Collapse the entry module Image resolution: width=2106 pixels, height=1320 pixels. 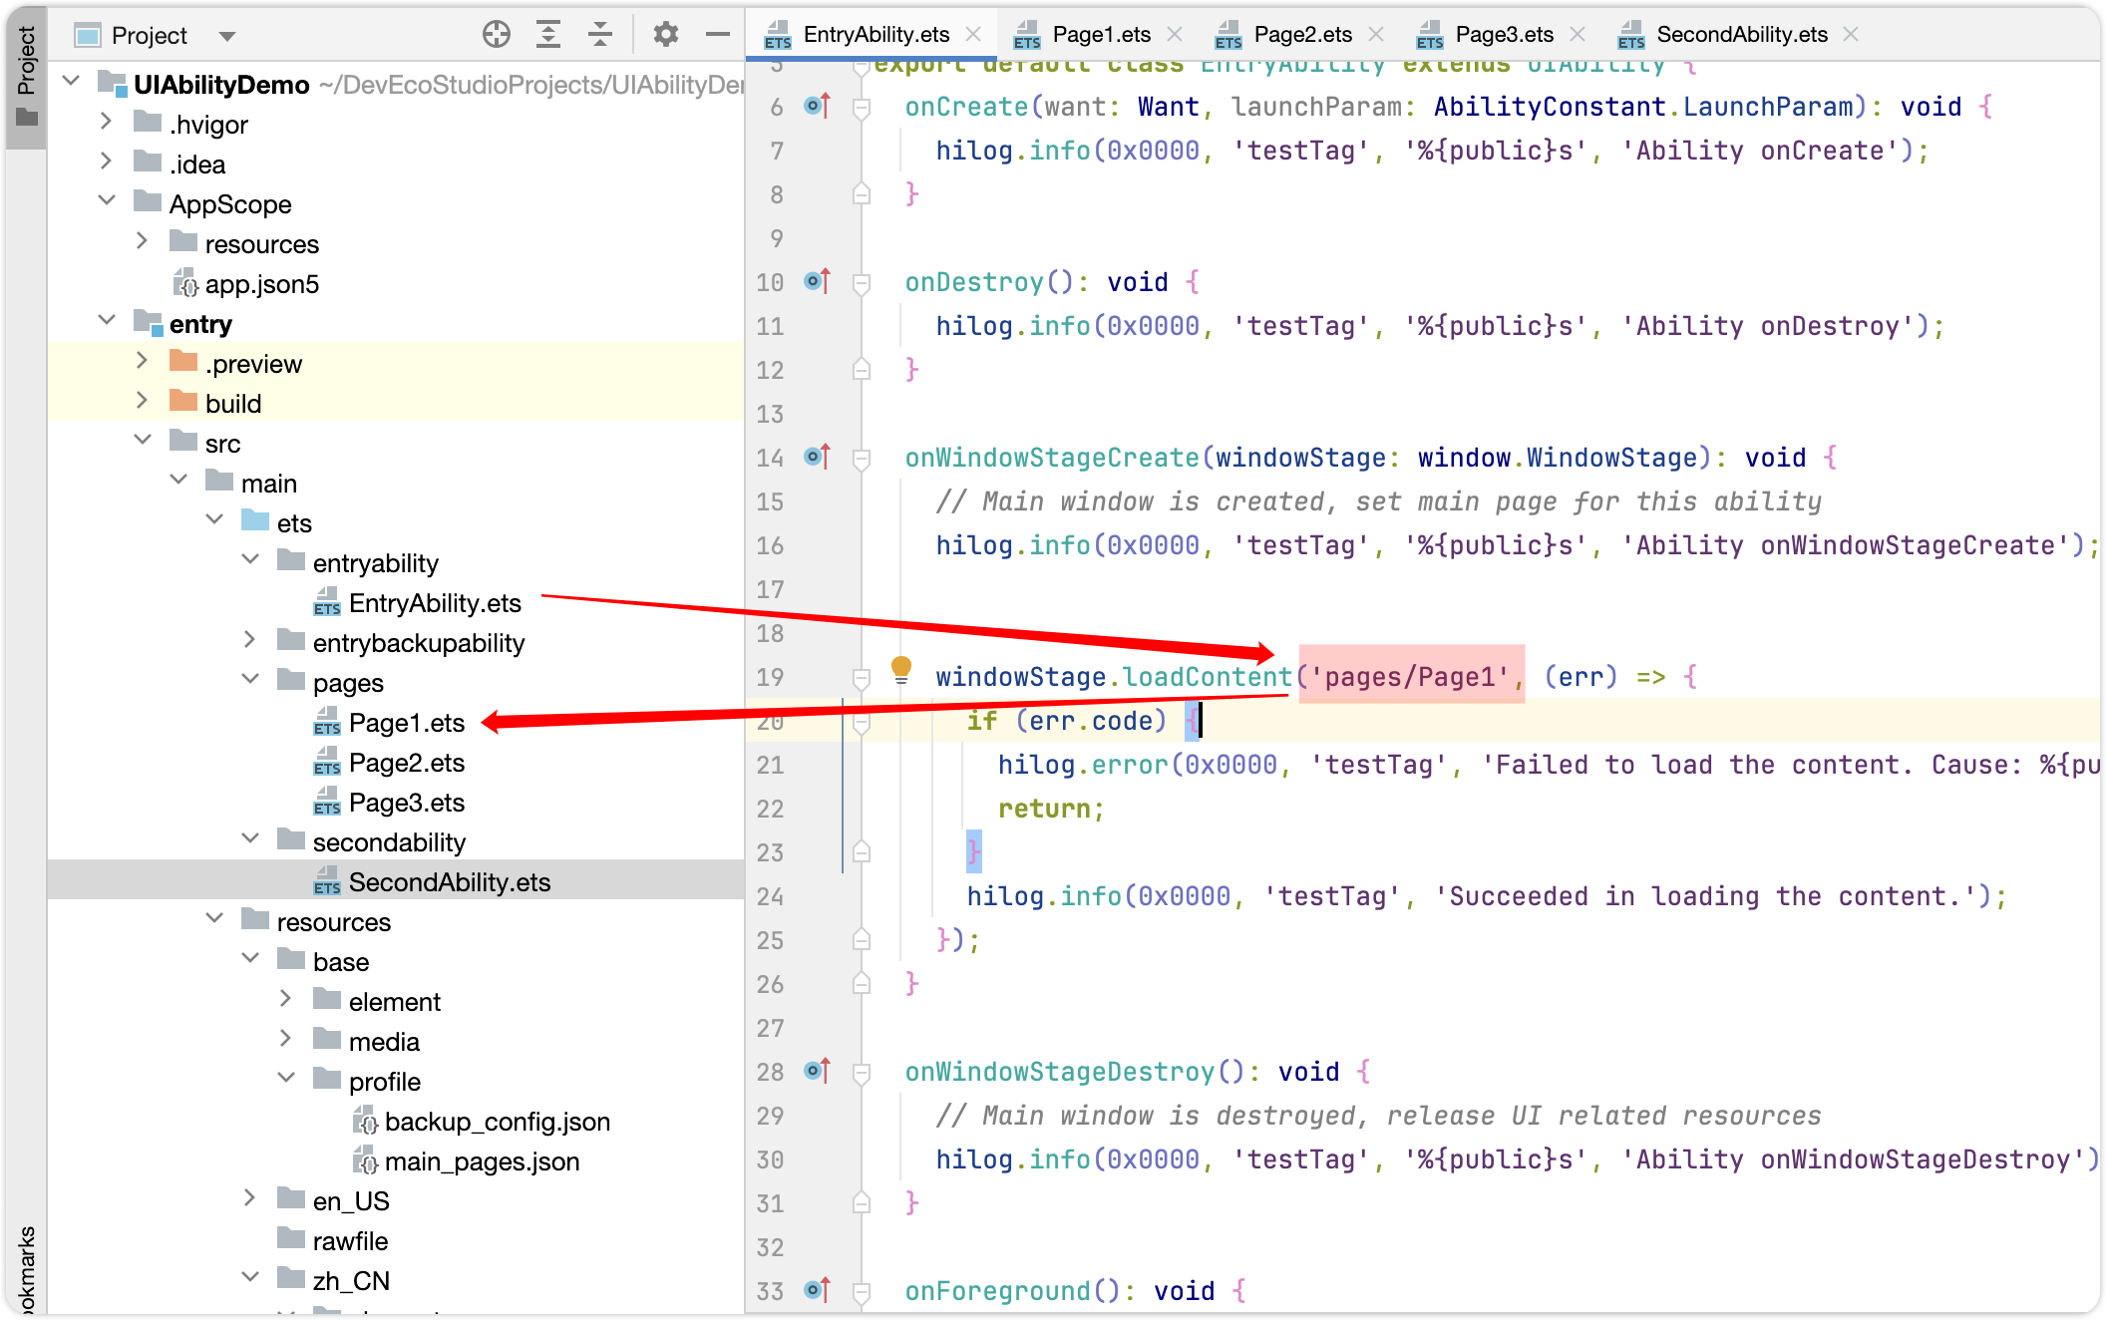[x=106, y=320]
